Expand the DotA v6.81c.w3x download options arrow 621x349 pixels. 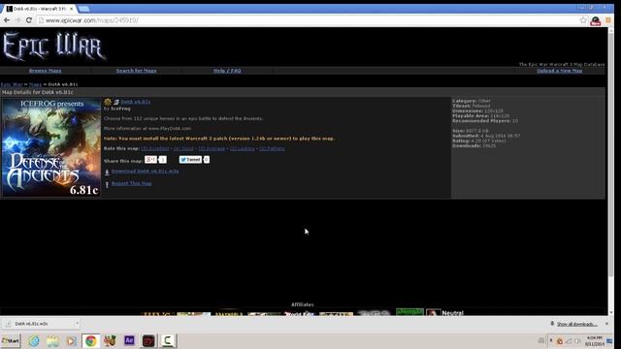pyautogui.click(x=77, y=324)
